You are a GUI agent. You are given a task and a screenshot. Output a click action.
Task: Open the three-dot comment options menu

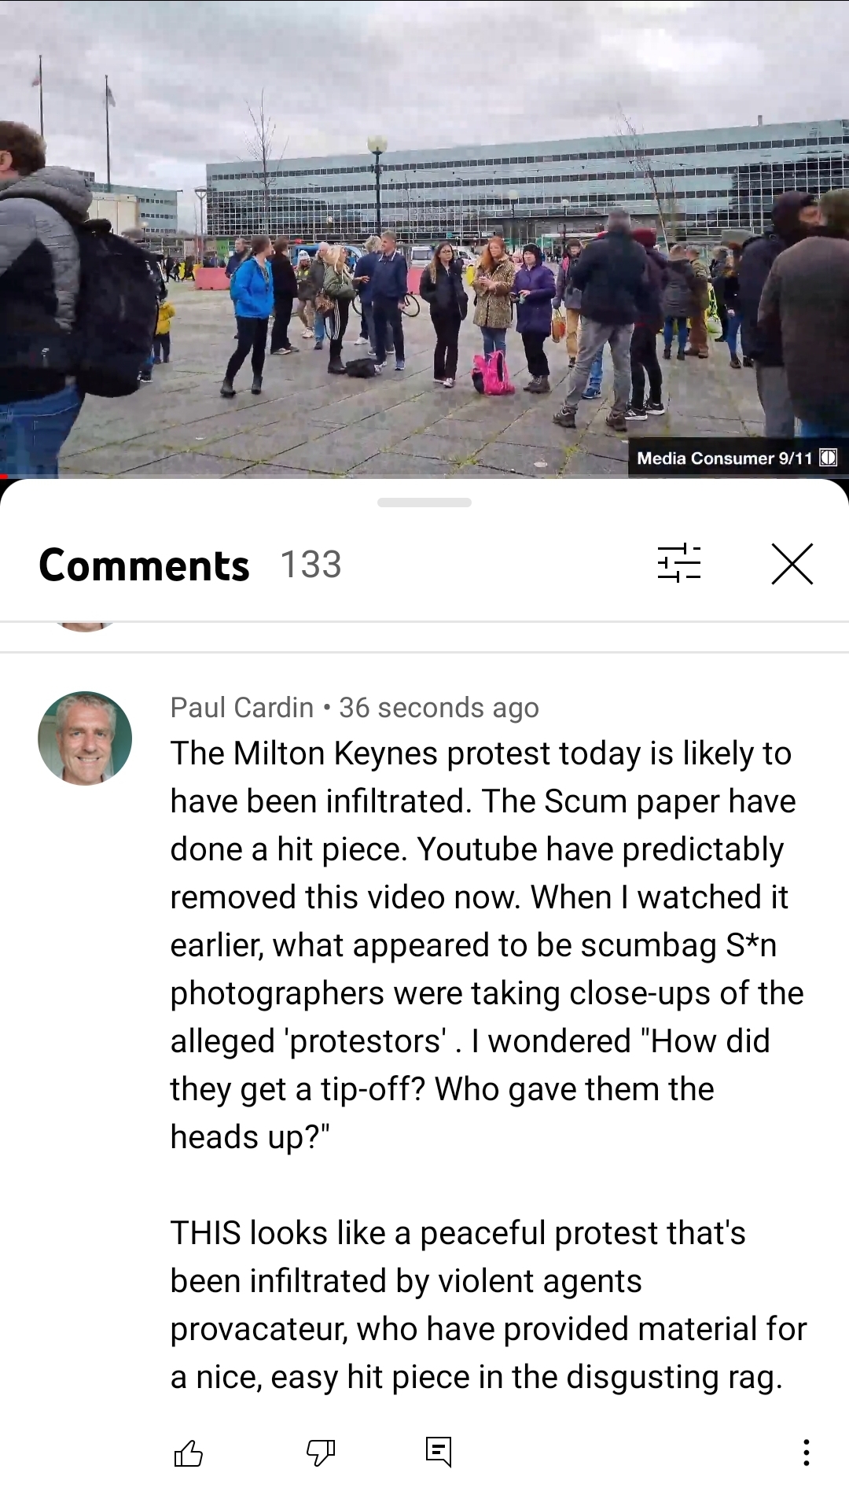tap(806, 1453)
